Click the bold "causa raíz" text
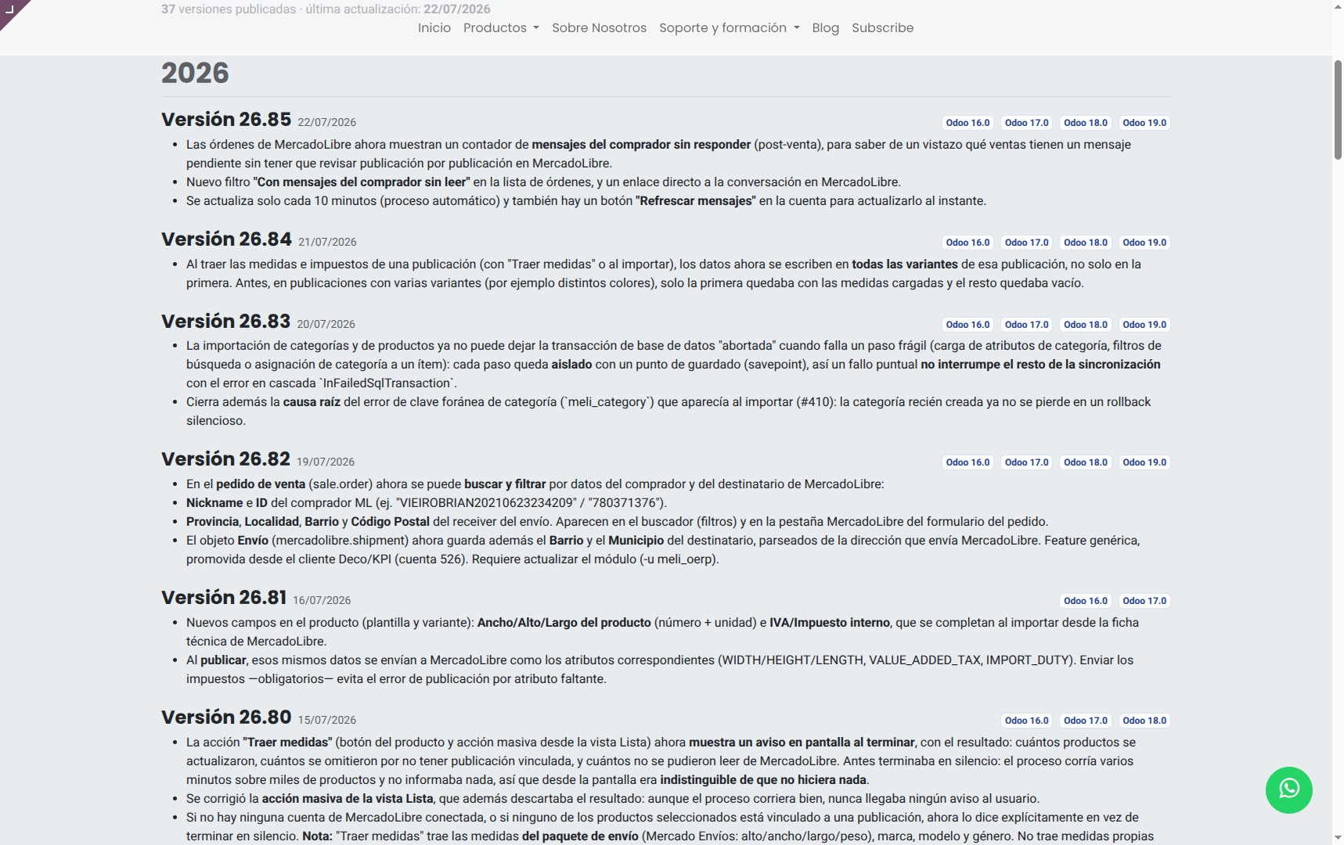 click(312, 402)
